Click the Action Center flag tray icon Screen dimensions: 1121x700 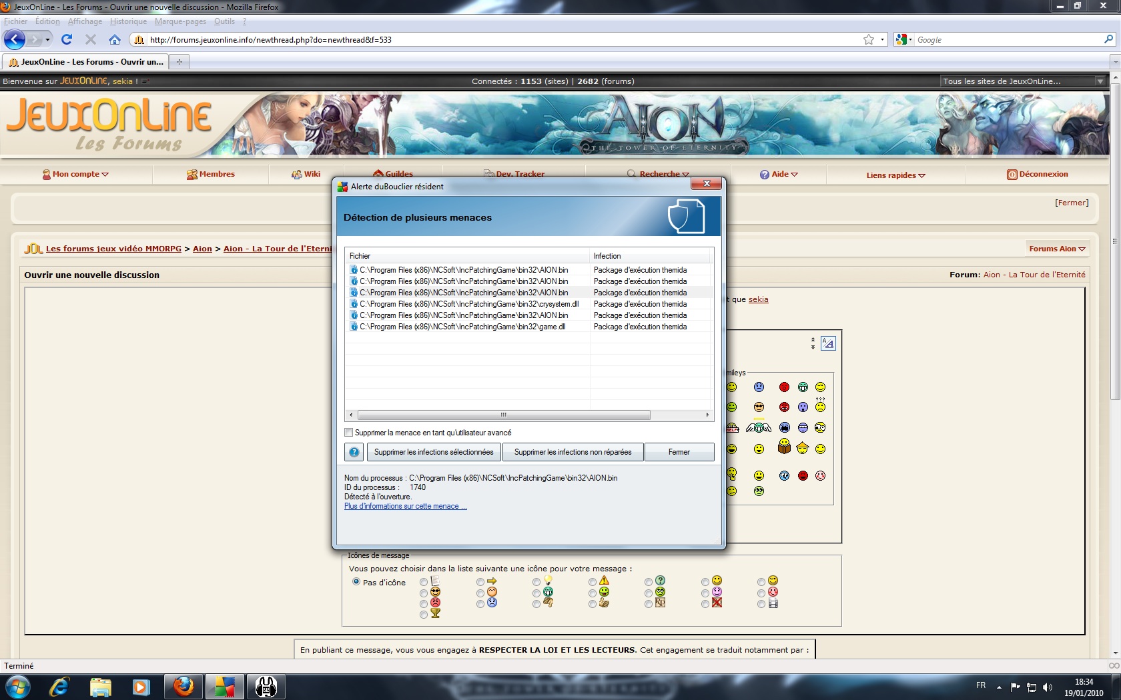(1015, 687)
